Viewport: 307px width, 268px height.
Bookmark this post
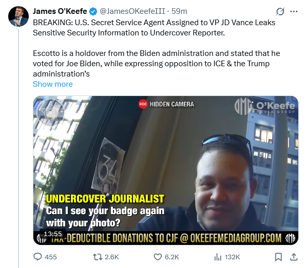(x=278, y=257)
